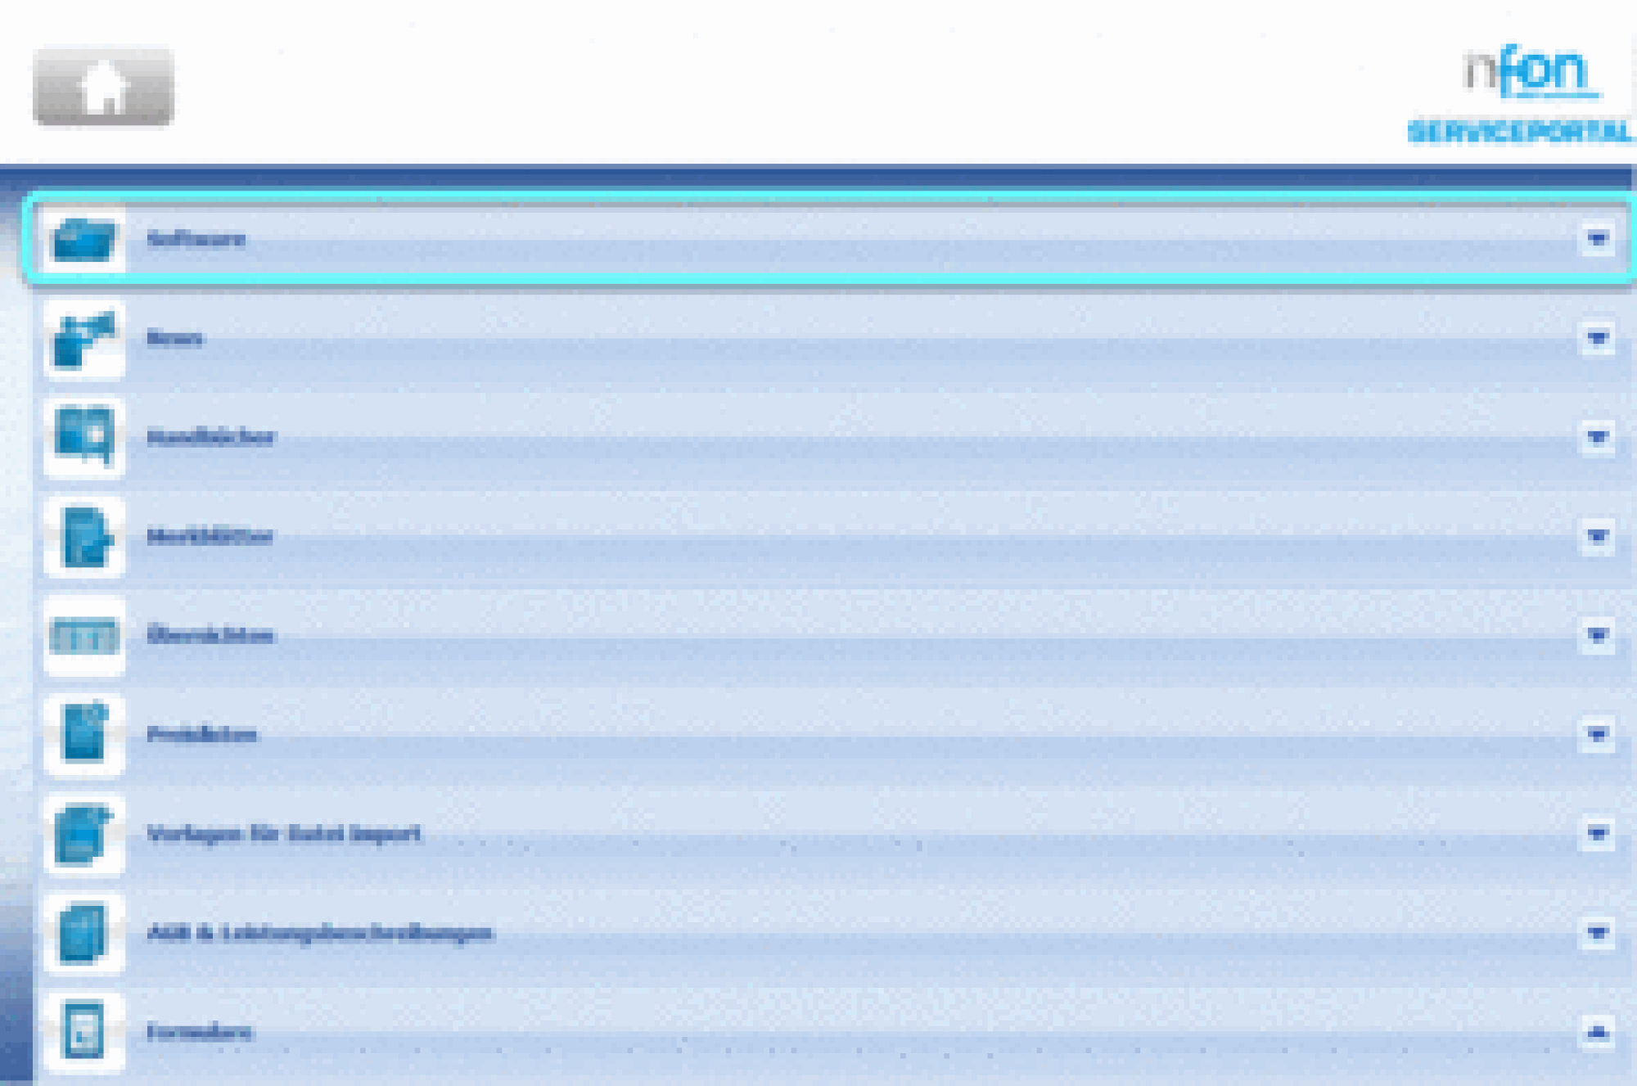Click the Home button icon
The width and height of the screenshot is (1637, 1086).
coord(103,87)
